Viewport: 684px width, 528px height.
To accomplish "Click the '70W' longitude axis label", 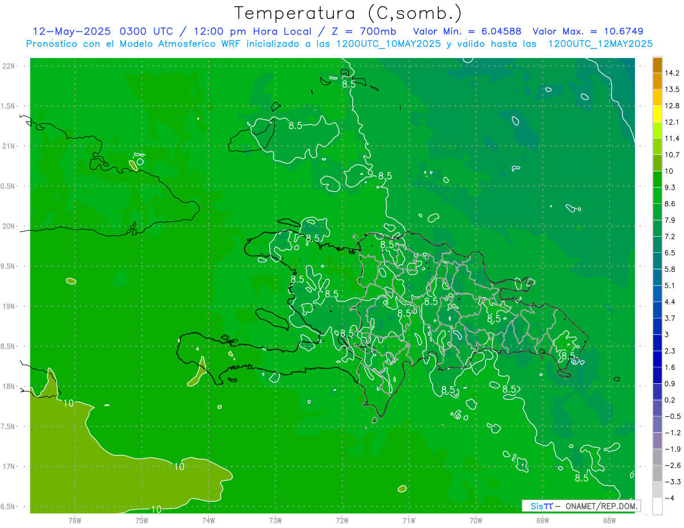I will pyautogui.click(x=476, y=520).
